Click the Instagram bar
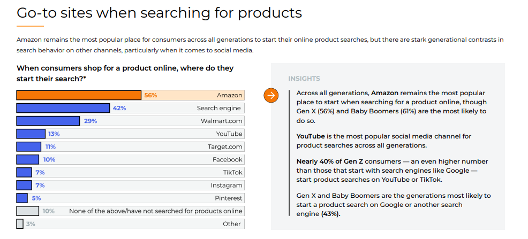This screenshot has height=239, width=528. point(24,185)
